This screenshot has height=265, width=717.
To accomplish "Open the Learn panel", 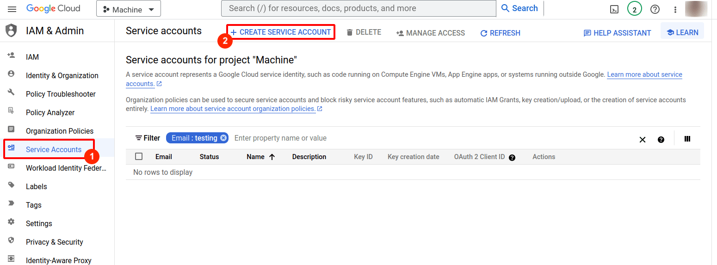I will [x=682, y=32].
